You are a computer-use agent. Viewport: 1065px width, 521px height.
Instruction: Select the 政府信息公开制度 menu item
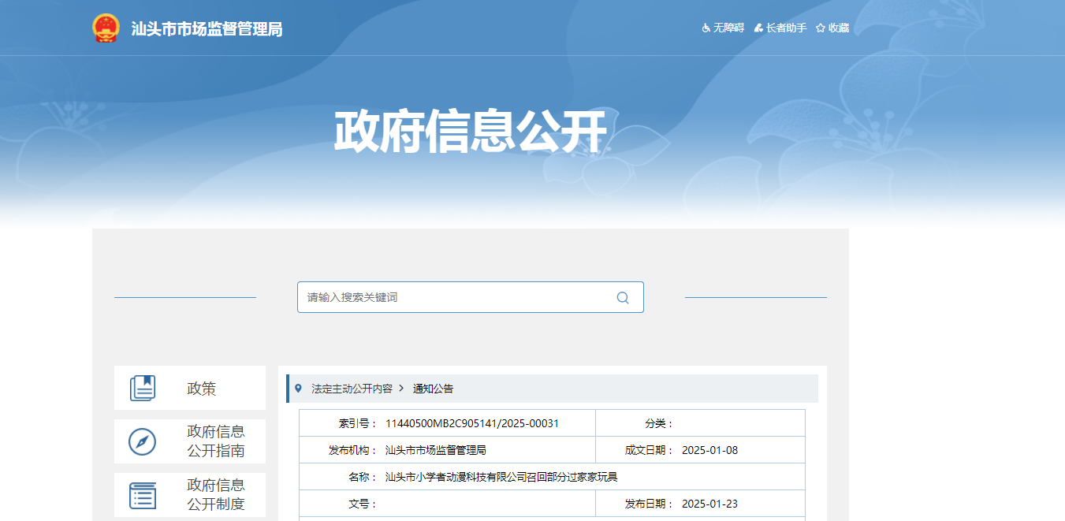click(x=215, y=495)
